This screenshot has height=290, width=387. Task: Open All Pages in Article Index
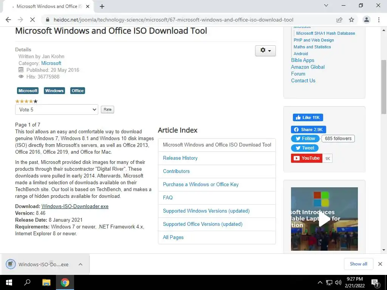(173, 237)
